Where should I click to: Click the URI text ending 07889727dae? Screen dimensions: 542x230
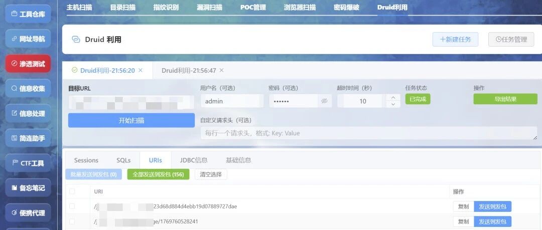coord(166,206)
